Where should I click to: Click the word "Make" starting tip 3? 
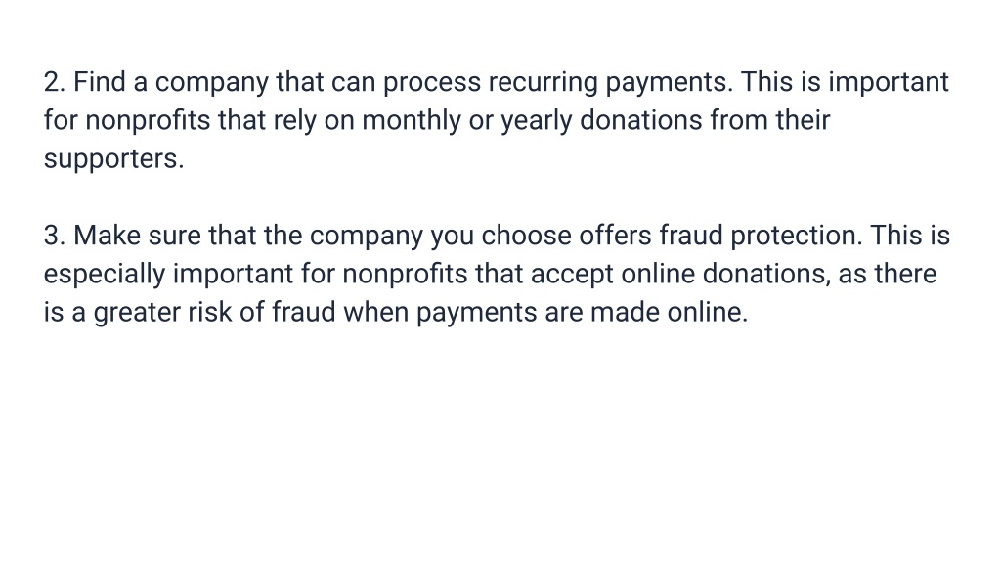click(108, 236)
